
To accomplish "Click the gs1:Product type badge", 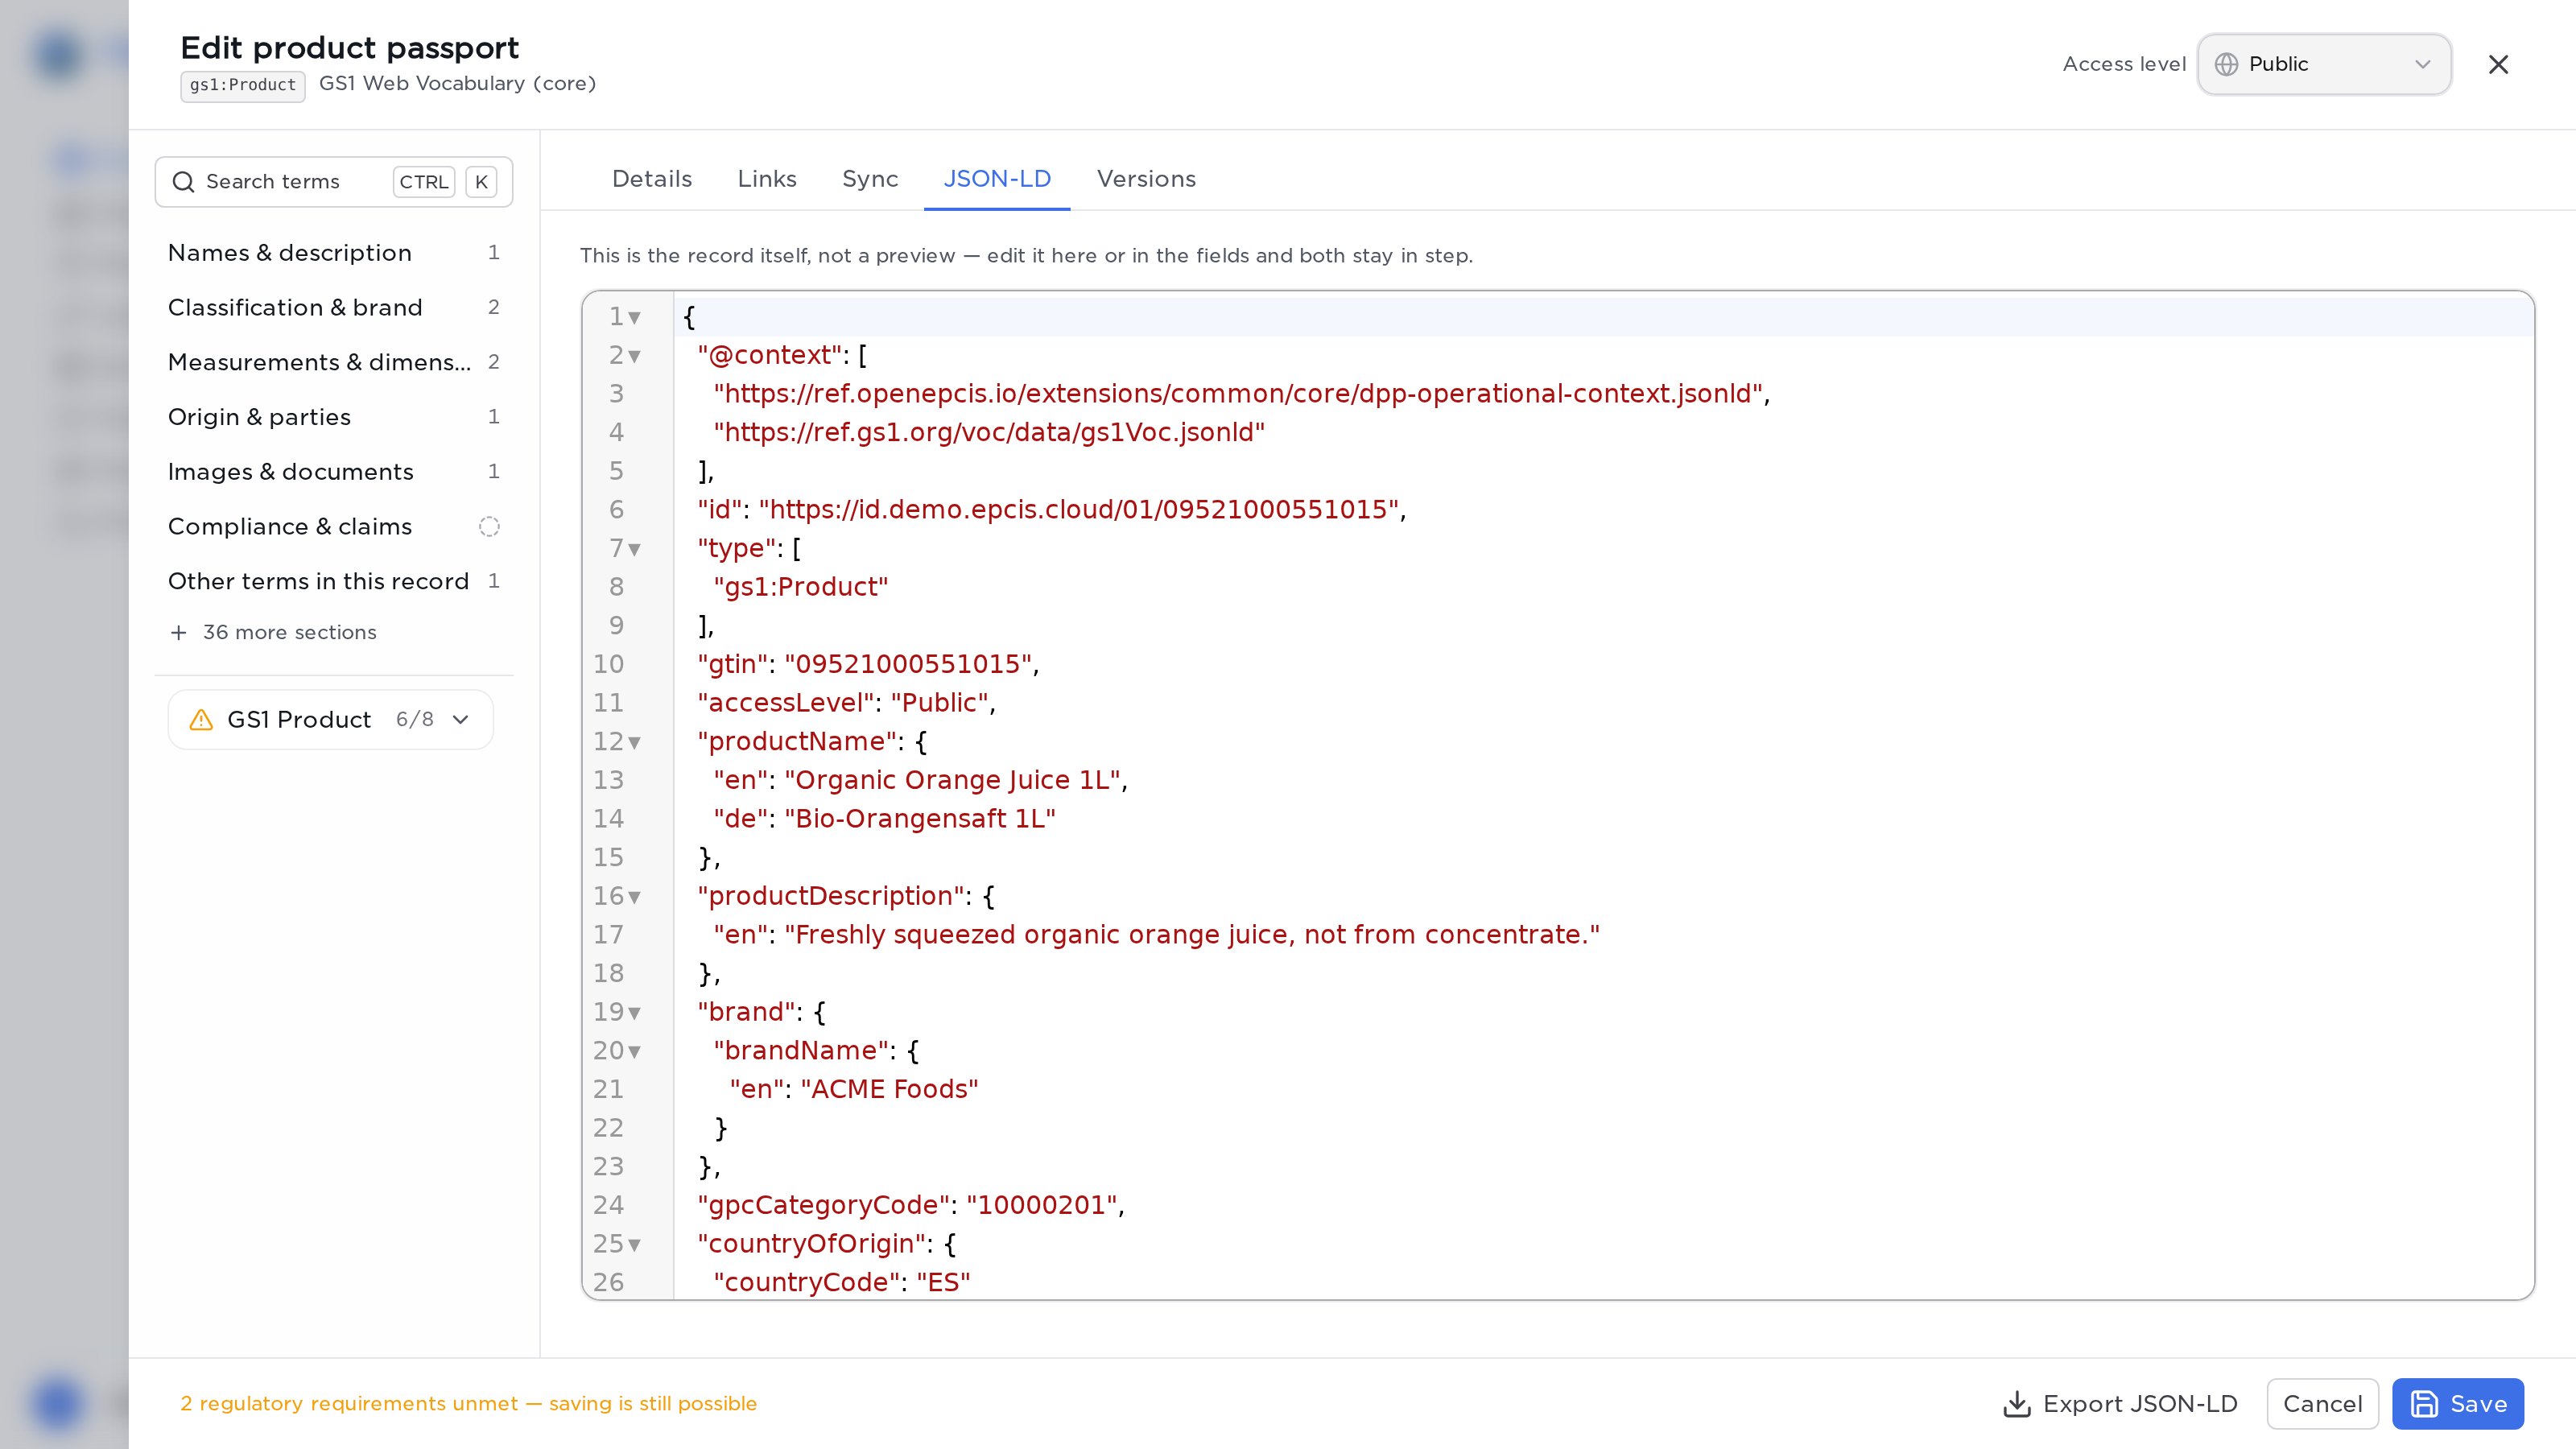I will pyautogui.click(x=243, y=85).
